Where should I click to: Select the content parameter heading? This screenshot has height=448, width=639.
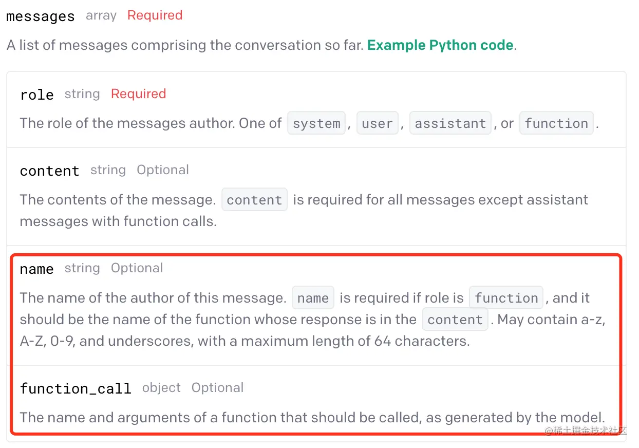(x=50, y=171)
